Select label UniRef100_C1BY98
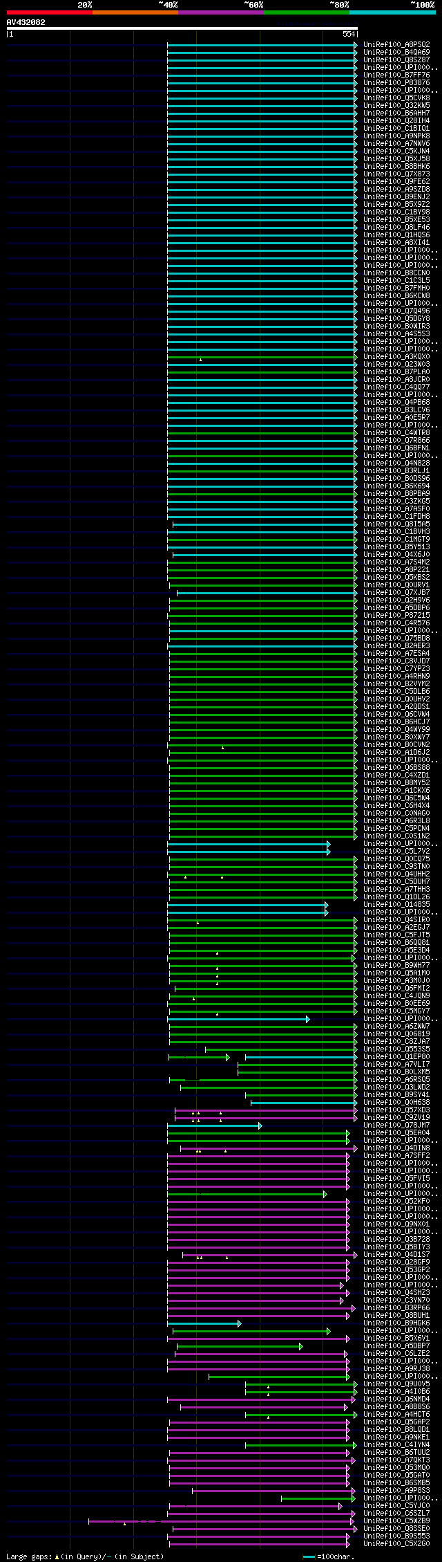This screenshot has width=442, height=1562. [x=396, y=212]
